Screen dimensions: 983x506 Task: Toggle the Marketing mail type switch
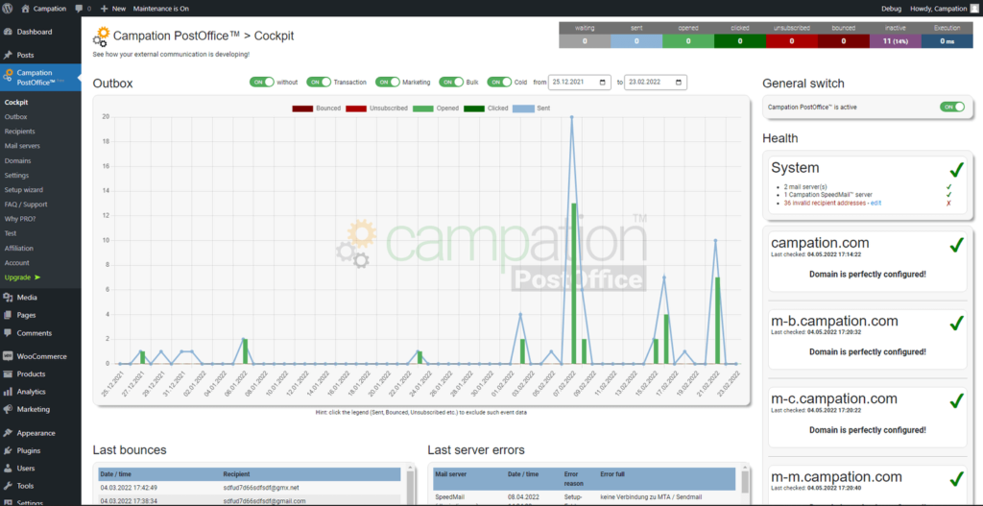point(388,83)
